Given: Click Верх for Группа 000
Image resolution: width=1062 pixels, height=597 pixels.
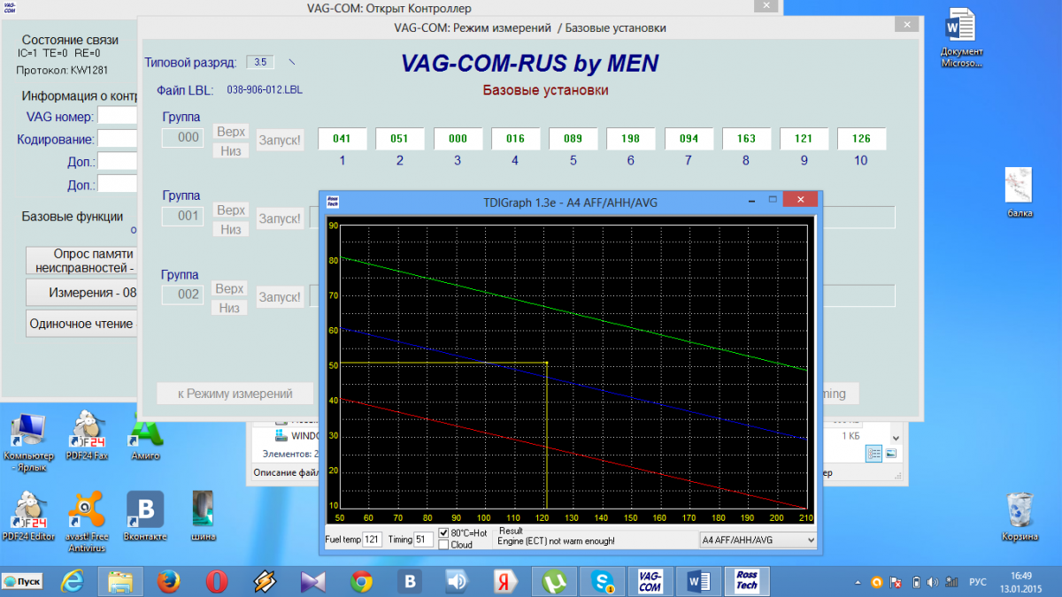Looking at the screenshot, I should [231, 132].
